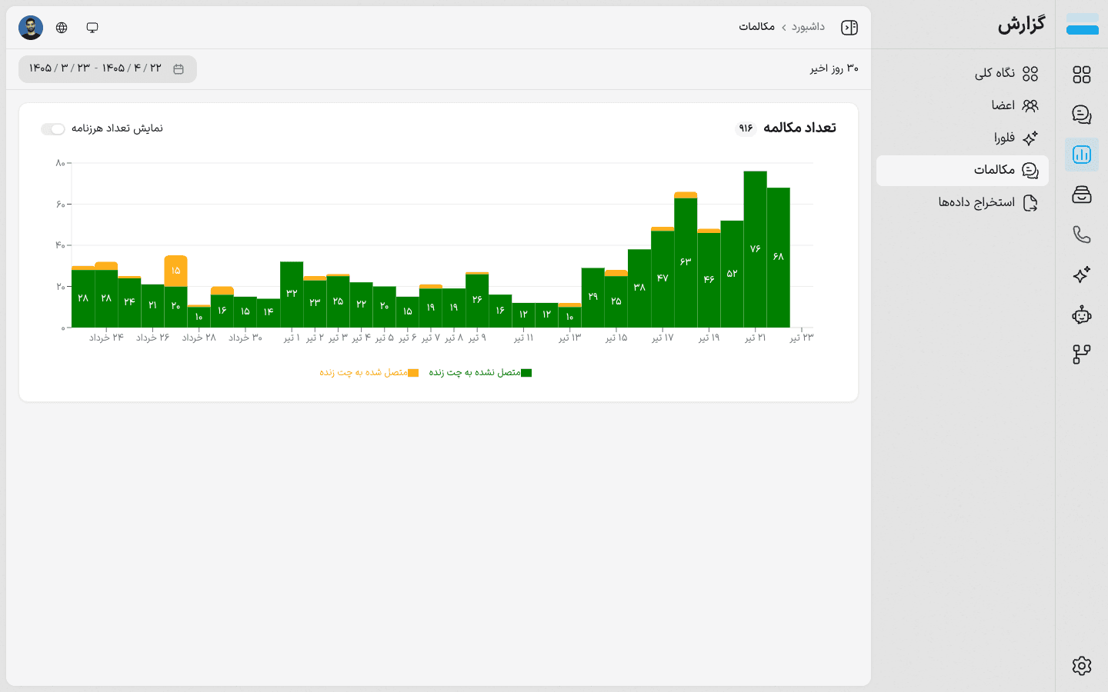
Task: Open the date range picker
Action: point(108,69)
